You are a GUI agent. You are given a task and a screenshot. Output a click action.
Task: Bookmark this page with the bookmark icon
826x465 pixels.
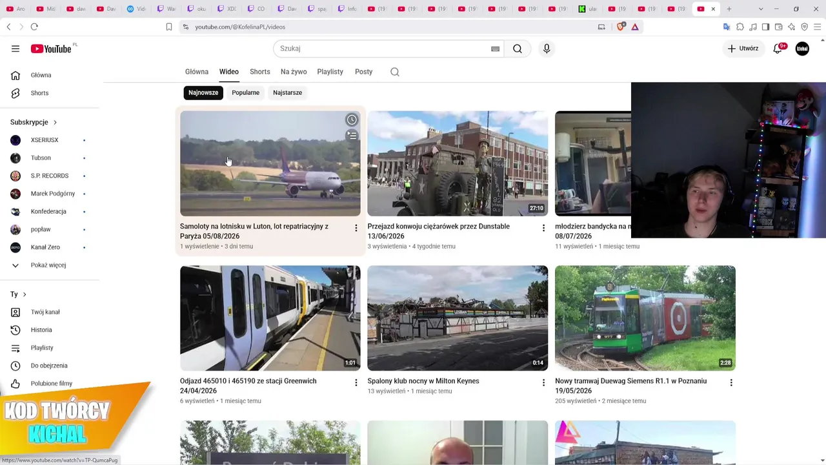tap(169, 26)
